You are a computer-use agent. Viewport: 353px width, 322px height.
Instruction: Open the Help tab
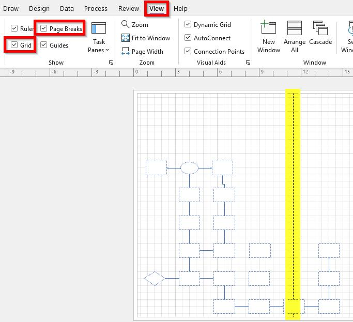point(180,9)
